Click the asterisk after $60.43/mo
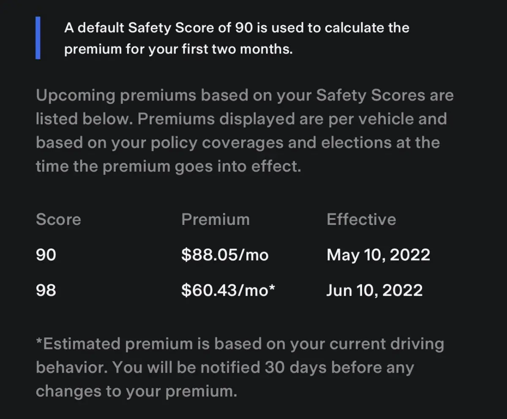The image size is (507, 419). click(272, 289)
